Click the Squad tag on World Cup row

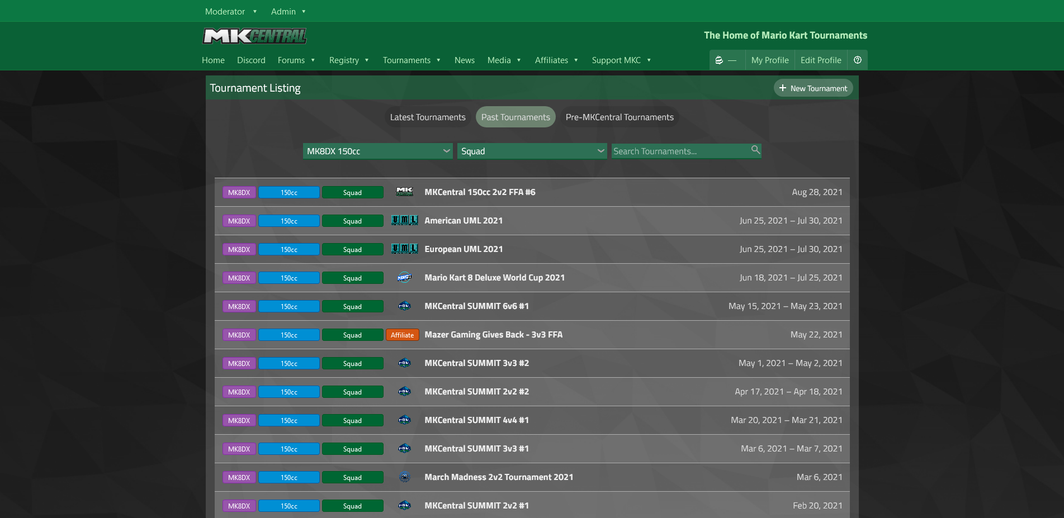[353, 278]
